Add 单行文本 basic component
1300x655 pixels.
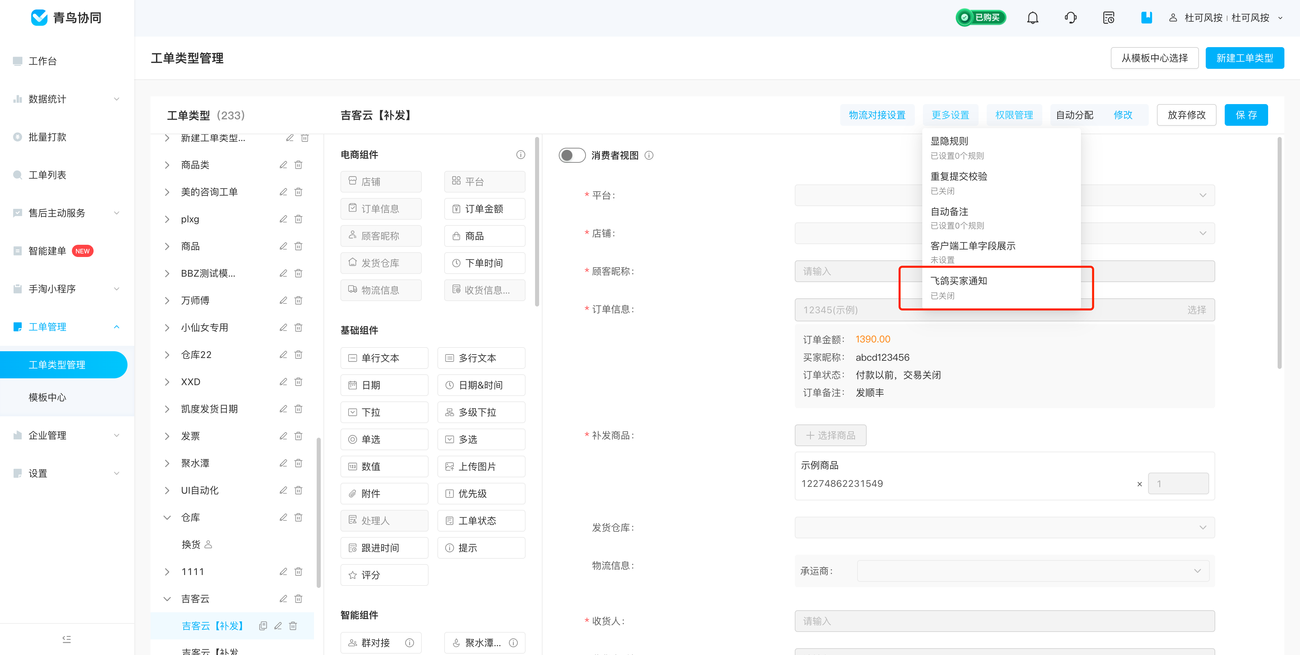coord(384,358)
